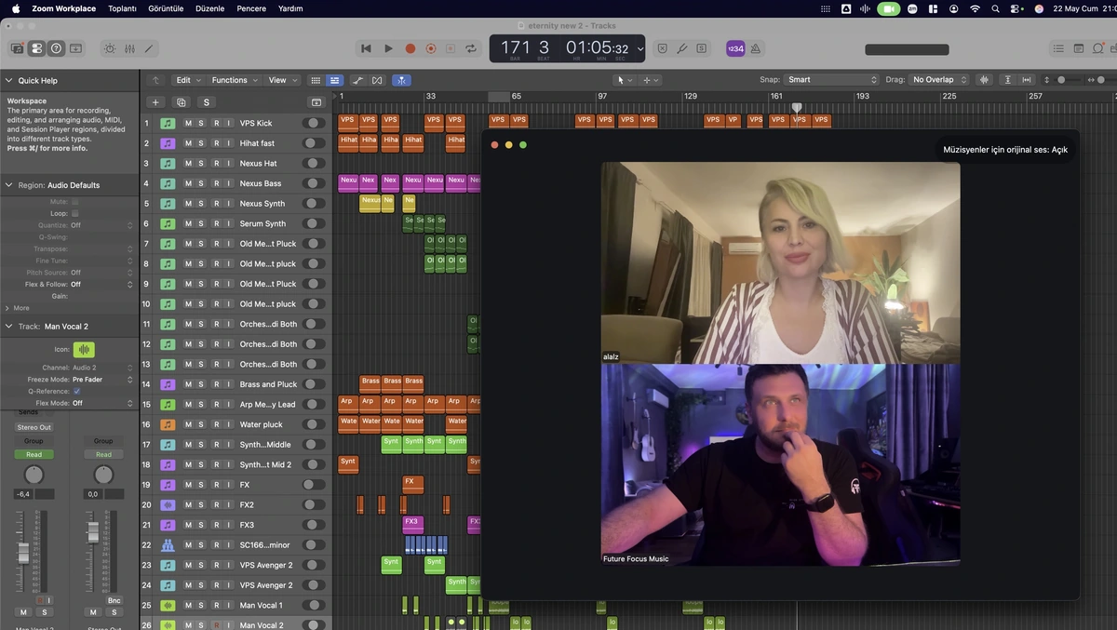Toggle the region Mute checkbox
The image size is (1117, 630).
[74, 202]
